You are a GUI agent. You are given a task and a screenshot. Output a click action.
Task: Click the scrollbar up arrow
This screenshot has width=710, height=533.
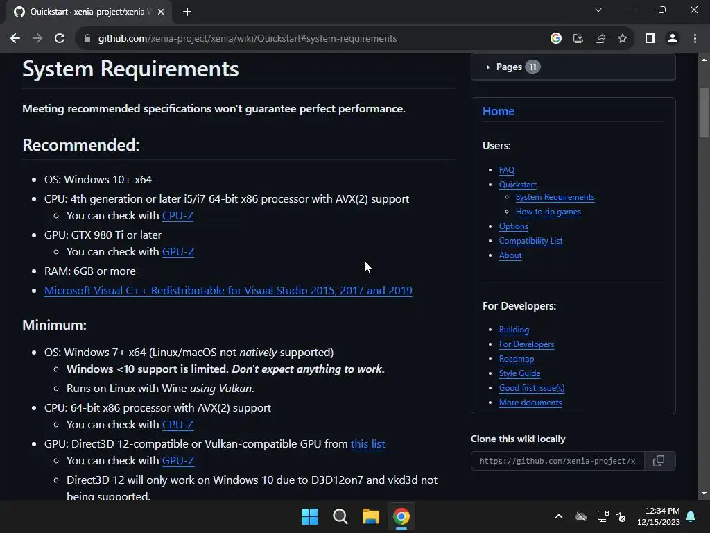click(704, 60)
